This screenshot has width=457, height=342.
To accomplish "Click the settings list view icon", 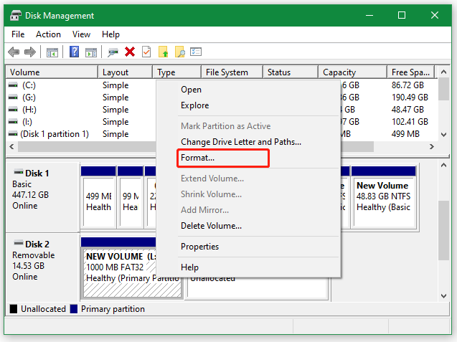I will pos(196,52).
